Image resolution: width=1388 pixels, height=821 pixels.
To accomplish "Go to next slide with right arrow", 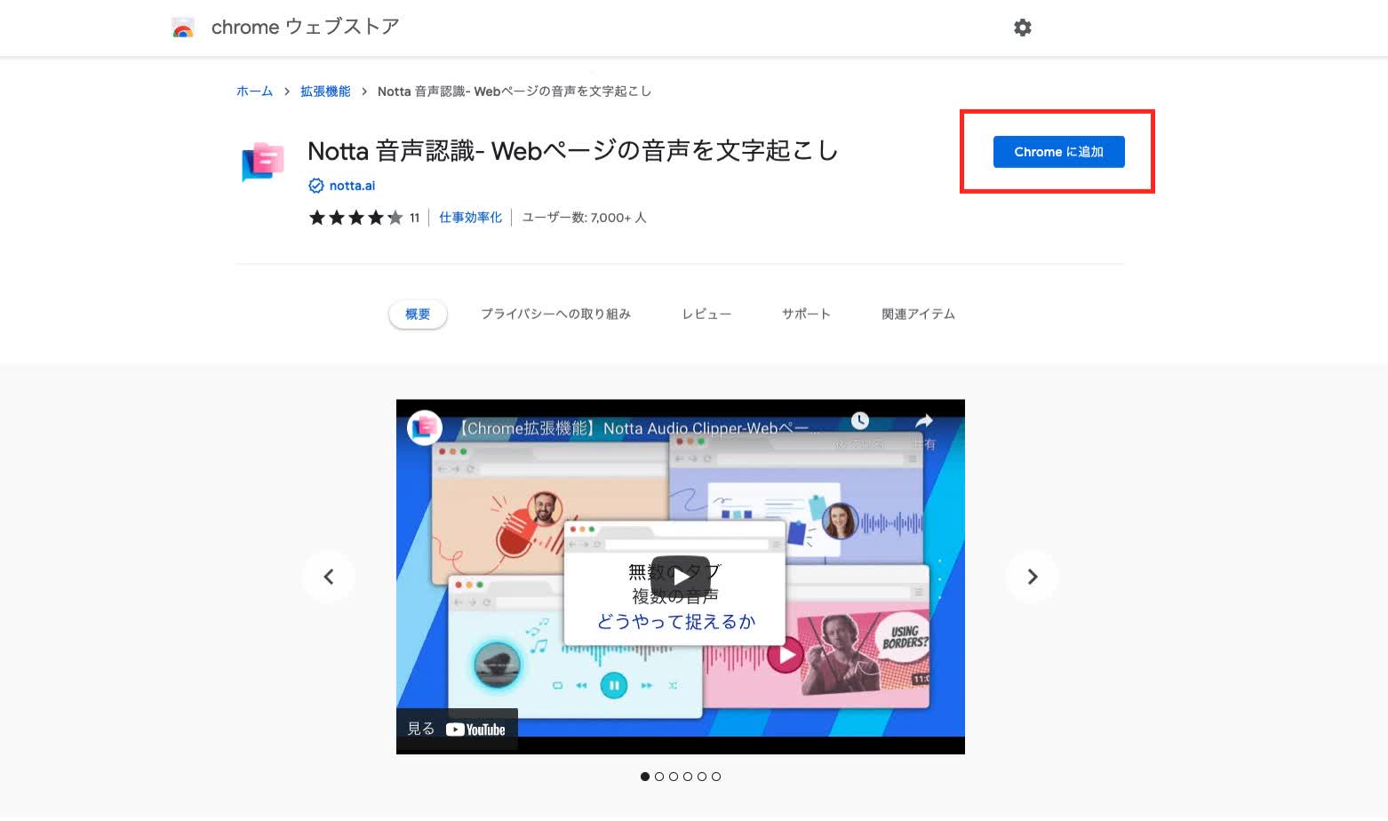I will pyautogui.click(x=1032, y=577).
